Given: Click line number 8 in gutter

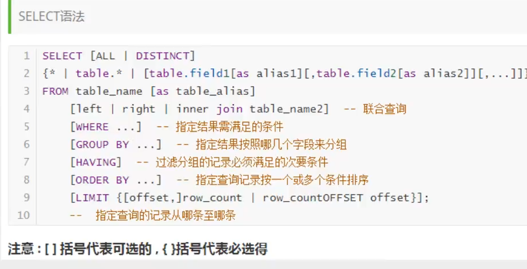Looking at the screenshot, I should coord(26,180).
